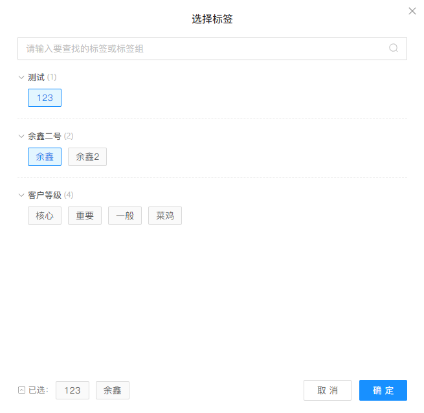Deselect the 余鑫 tag under 余鑫二号 group
The image size is (424, 413).
45,157
